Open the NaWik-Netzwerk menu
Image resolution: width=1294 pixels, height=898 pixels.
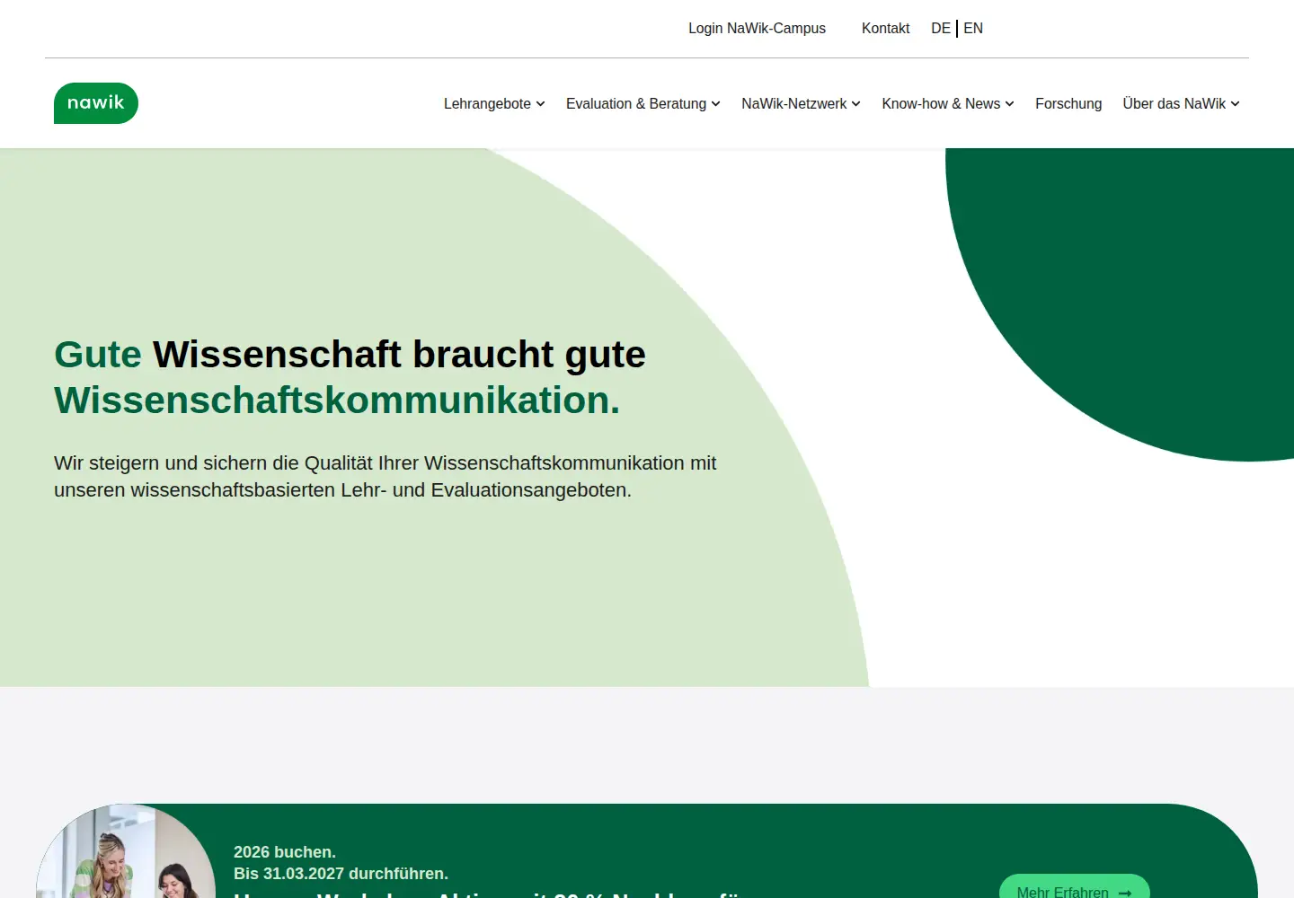coord(794,104)
